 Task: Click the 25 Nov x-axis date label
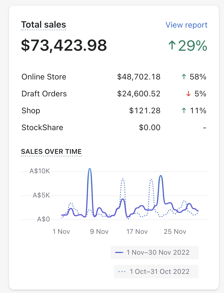(175, 232)
